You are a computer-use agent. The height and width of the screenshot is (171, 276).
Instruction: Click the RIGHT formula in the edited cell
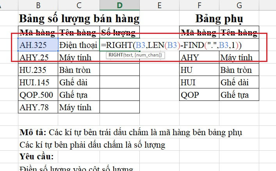[171, 45]
